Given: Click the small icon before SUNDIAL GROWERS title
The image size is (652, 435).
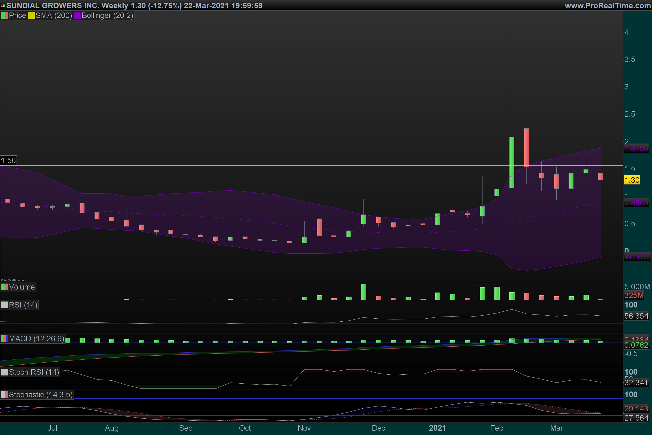Looking at the screenshot, I should click(x=3, y=5).
